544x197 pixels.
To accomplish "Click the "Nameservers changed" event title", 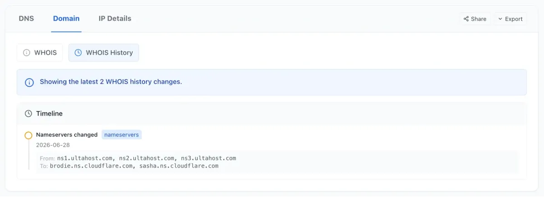I will point(67,135).
